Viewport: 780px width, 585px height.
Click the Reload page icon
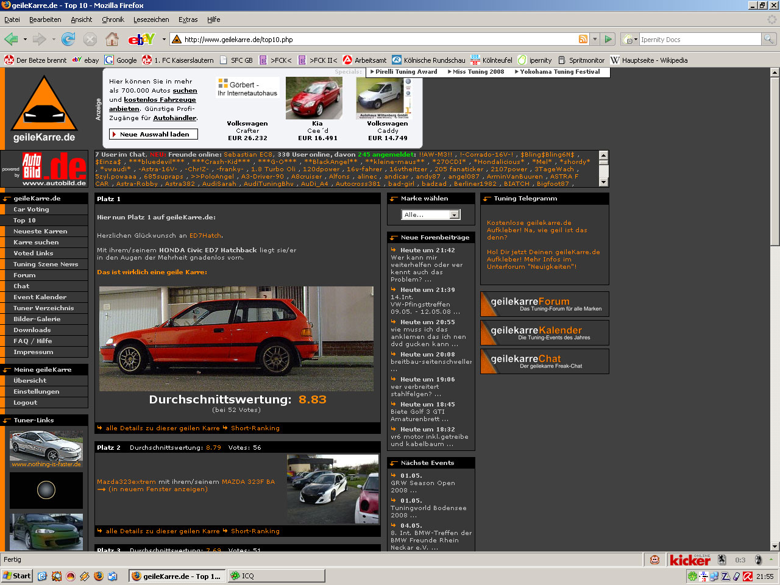click(68, 40)
